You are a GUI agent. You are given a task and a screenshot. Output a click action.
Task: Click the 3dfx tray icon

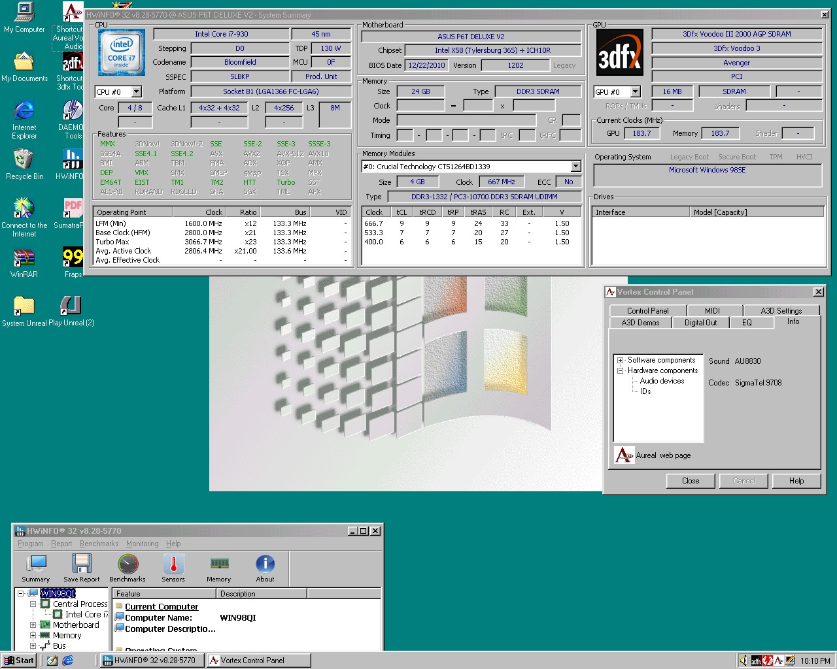(756, 661)
